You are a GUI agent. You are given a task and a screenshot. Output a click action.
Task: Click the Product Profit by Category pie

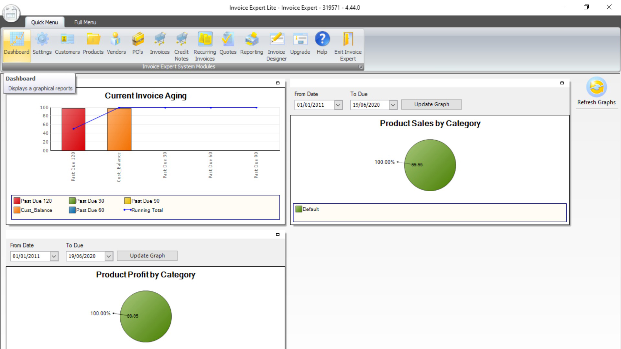[x=146, y=316]
